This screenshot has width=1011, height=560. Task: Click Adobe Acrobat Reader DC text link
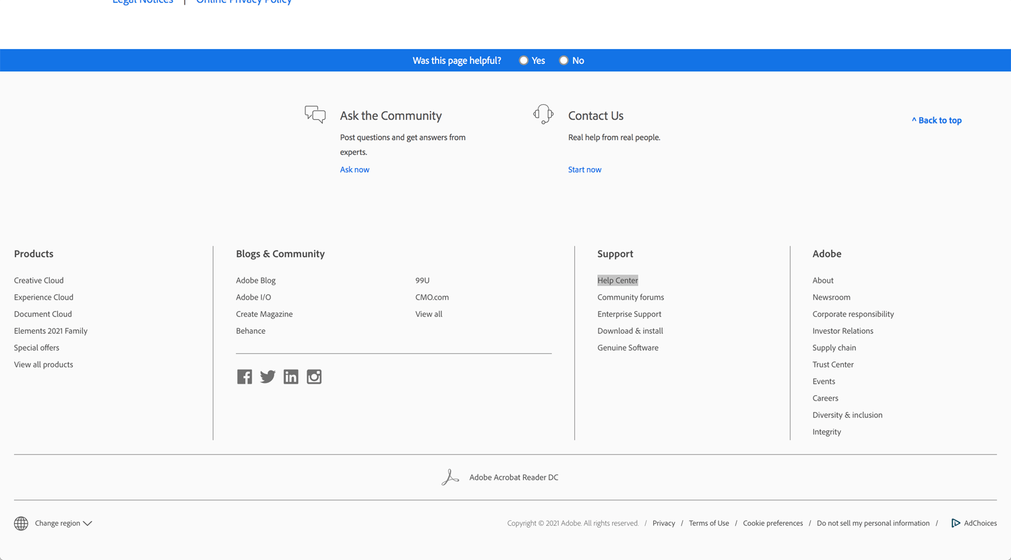(514, 478)
